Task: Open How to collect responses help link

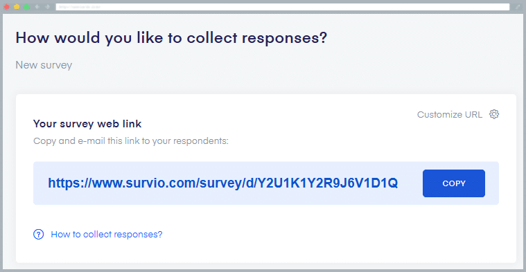Action: tap(106, 234)
